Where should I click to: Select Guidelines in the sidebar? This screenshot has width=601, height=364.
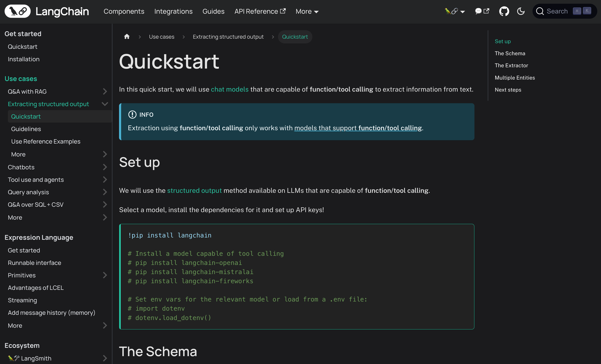coord(26,129)
